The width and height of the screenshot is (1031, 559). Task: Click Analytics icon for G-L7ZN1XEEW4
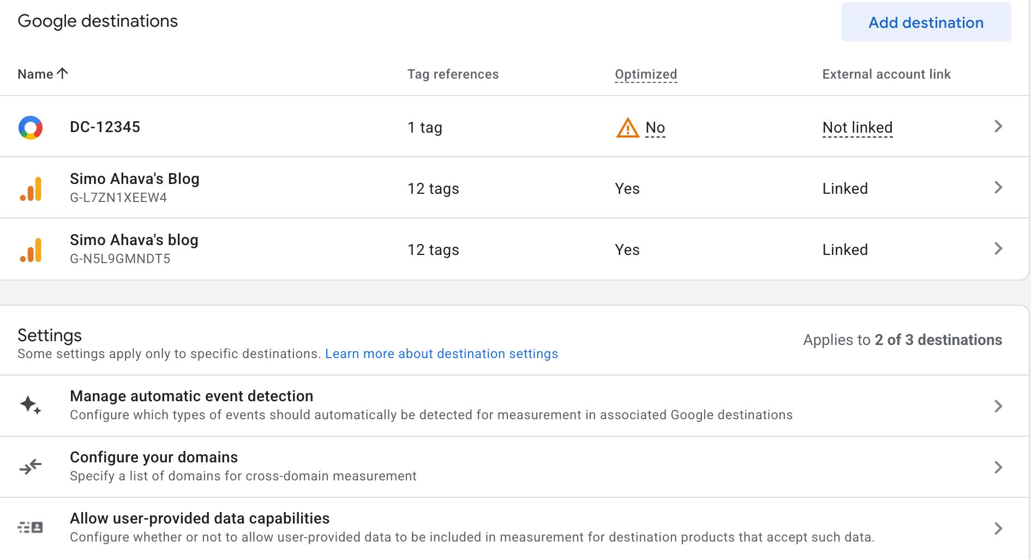pos(31,188)
